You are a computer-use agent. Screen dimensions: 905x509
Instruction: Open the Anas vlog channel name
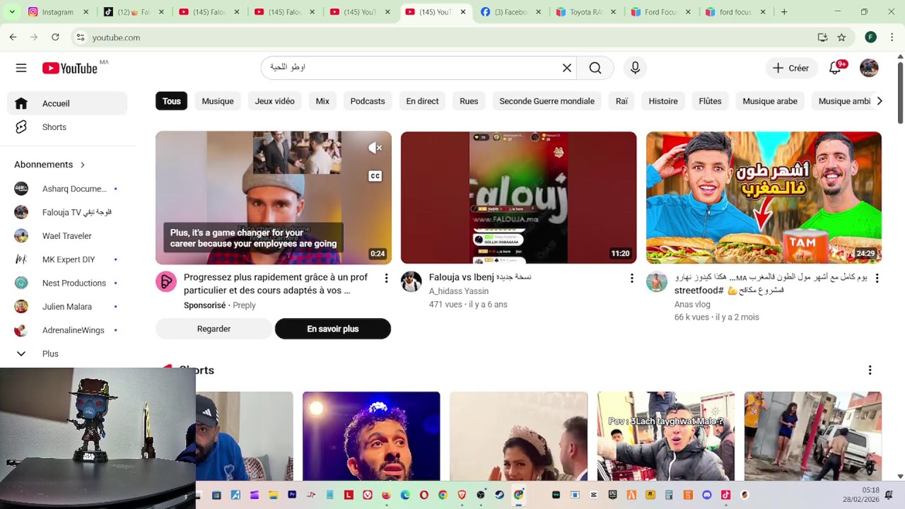click(692, 305)
